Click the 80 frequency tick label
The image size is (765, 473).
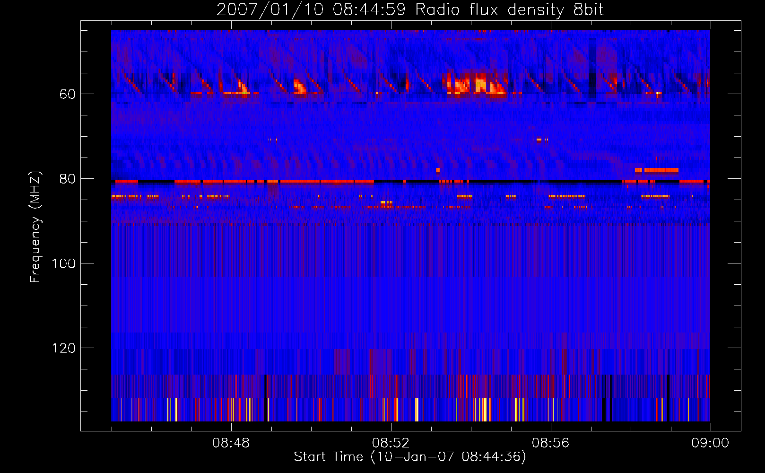pyautogui.click(x=68, y=179)
